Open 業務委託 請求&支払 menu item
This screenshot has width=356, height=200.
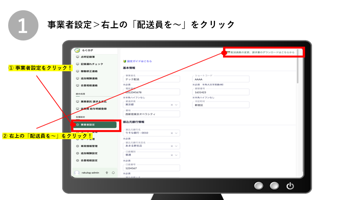[x=93, y=101]
